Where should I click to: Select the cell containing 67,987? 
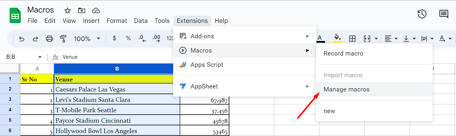[x=205, y=101]
